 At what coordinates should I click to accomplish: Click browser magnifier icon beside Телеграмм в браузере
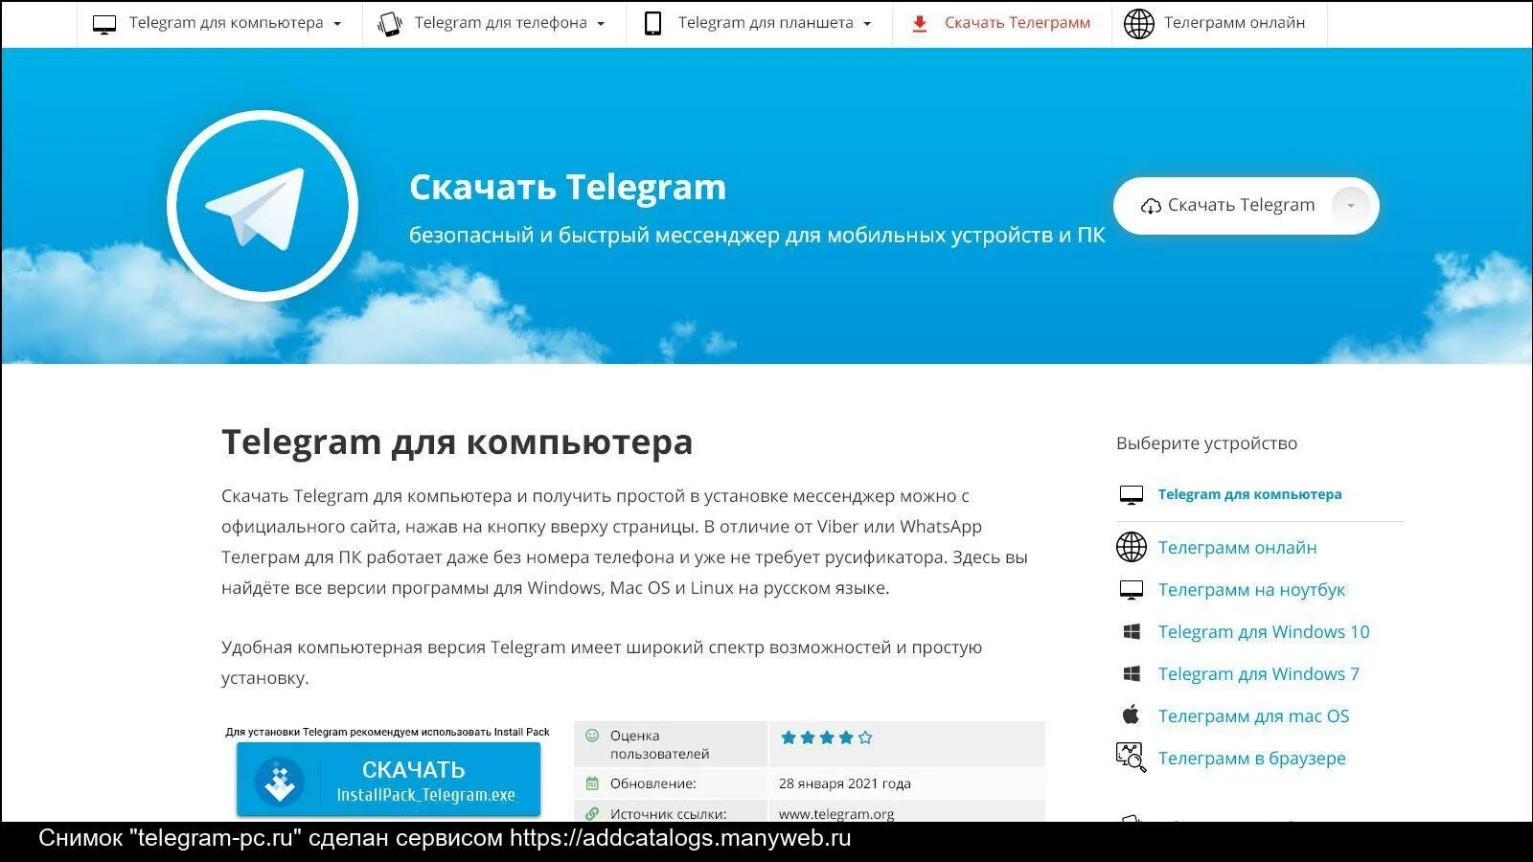(x=1132, y=758)
